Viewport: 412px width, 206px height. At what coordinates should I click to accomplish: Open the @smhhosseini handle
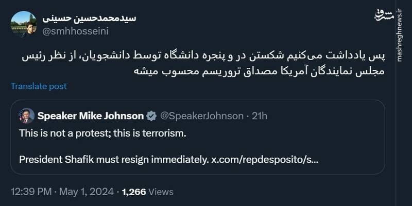(x=75, y=31)
